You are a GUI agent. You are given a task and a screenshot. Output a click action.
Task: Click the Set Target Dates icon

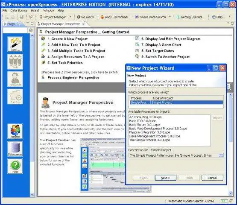pos(137,50)
